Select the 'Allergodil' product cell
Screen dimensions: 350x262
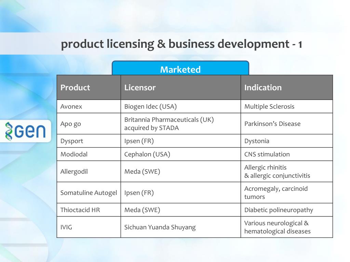tap(89, 171)
